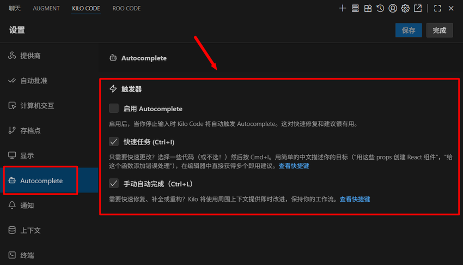Click the 提供商 plug icon

(x=12, y=55)
